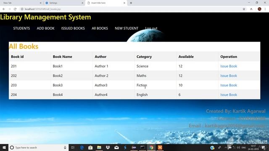
Task: Open File Explorer from the taskbar
Action: [99, 148]
